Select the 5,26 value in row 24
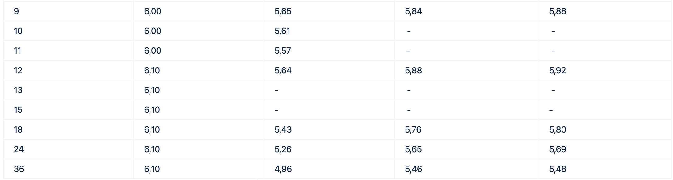 pyautogui.click(x=283, y=149)
